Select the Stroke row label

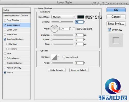[x=10, y=73]
